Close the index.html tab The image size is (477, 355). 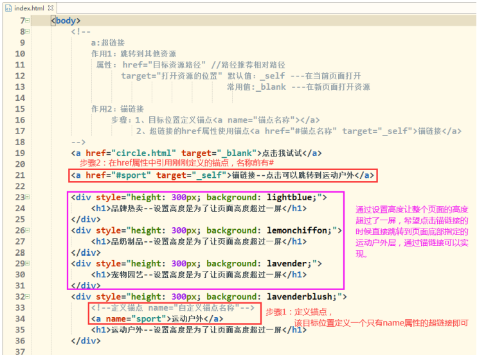click(51, 8)
